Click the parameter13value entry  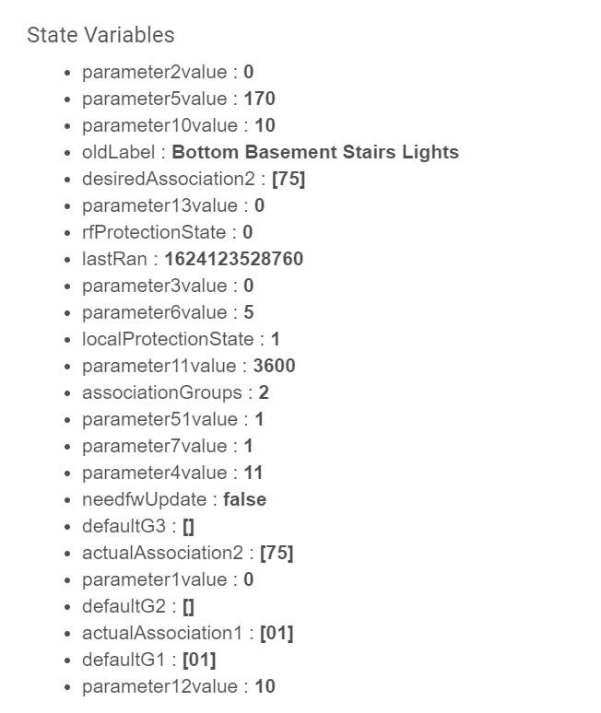pos(173,205)
